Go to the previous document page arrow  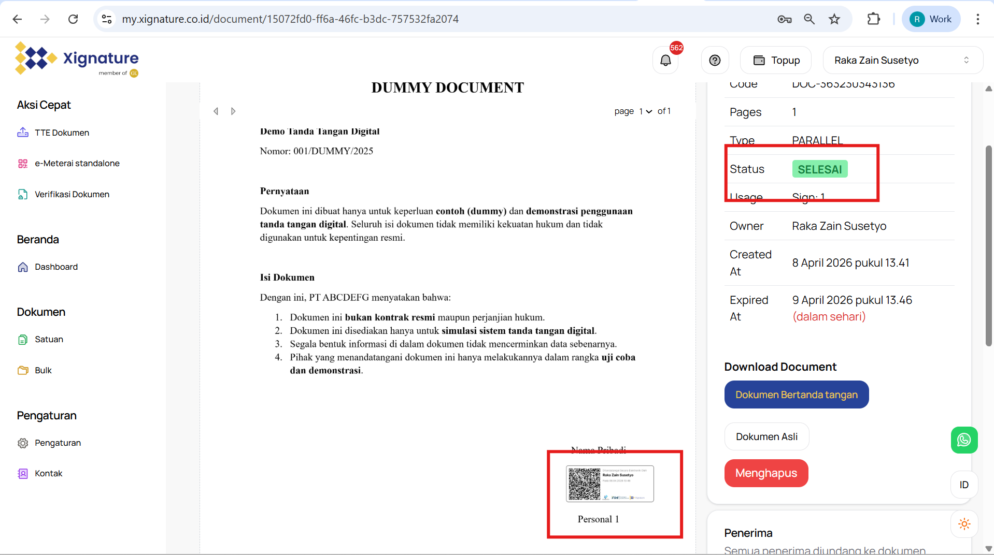(x=216, y=111)
